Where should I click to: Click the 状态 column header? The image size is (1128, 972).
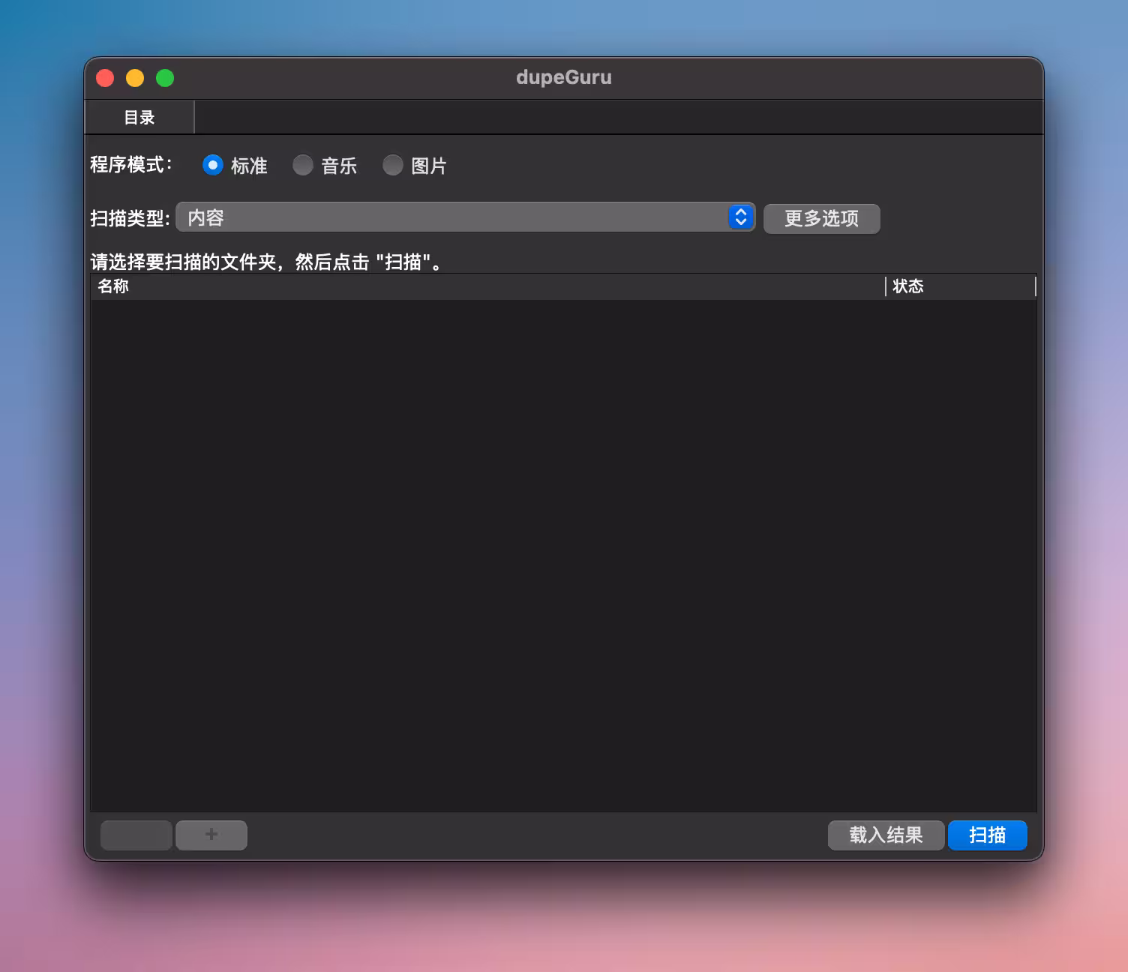point(961,286)
